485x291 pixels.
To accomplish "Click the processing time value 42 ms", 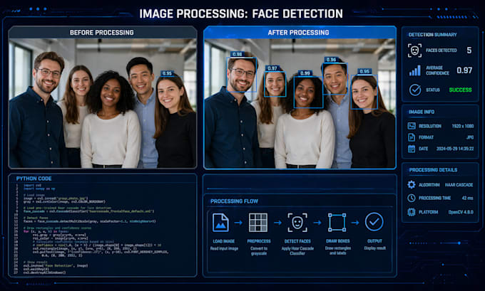I will 467,198.
